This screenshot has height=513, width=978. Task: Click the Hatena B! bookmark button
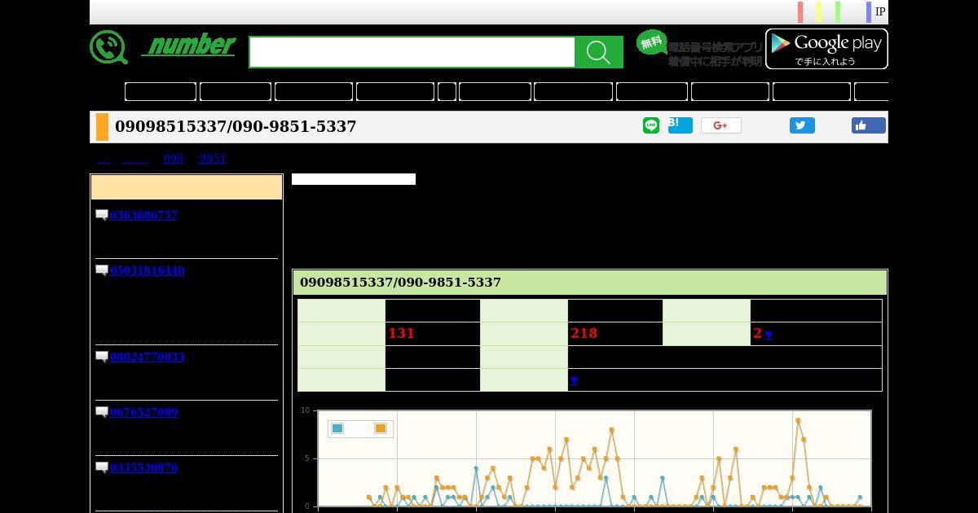click(x=680, y=125)
